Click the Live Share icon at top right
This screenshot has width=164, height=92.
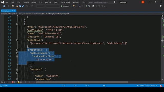161,6
